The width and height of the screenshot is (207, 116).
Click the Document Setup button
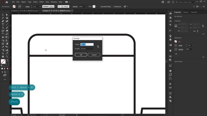point(106,6)
